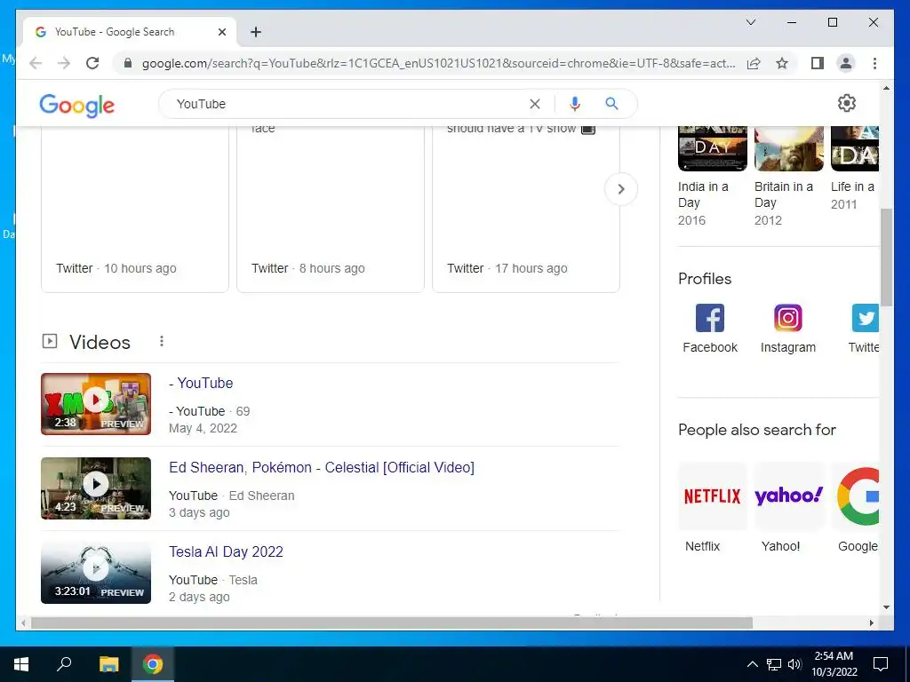Reload the page with refresh icon
The image size is (910, 682).
point(92,63)
